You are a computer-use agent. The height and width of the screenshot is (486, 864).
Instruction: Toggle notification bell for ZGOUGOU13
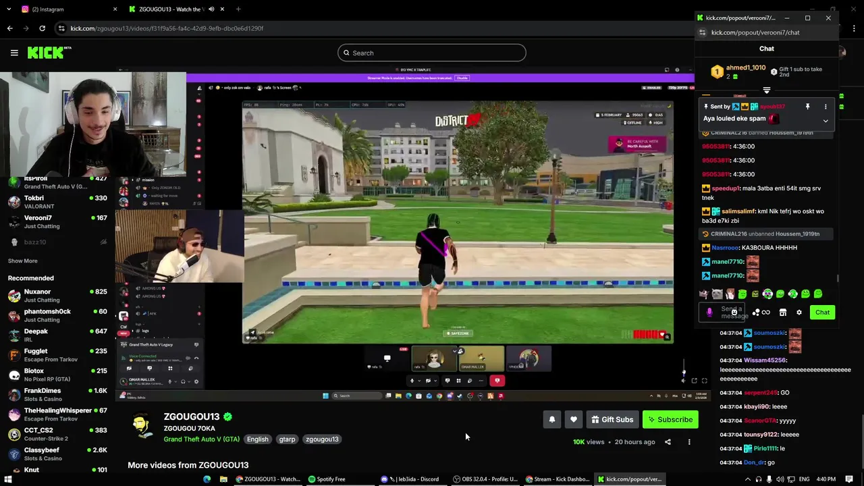click(x=552, y=420)
